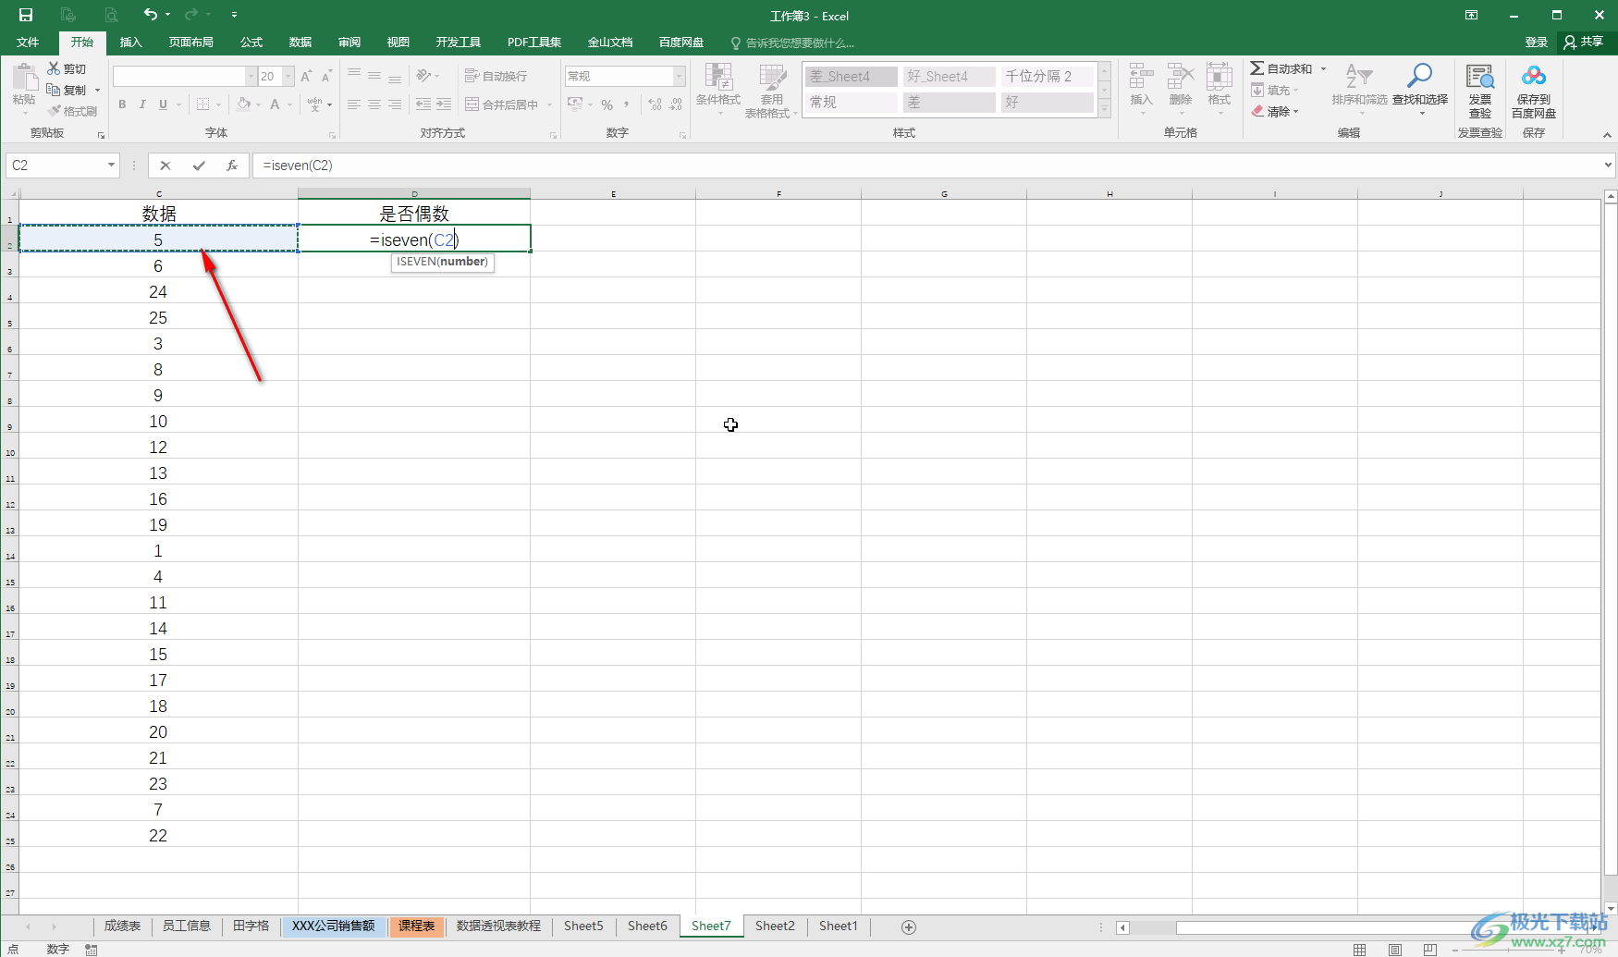Image resolution: width=1618 pixels, height=957 pixels.
Task: Switch to Formulas (公式) tab
Action: click(x=251, y=43)
